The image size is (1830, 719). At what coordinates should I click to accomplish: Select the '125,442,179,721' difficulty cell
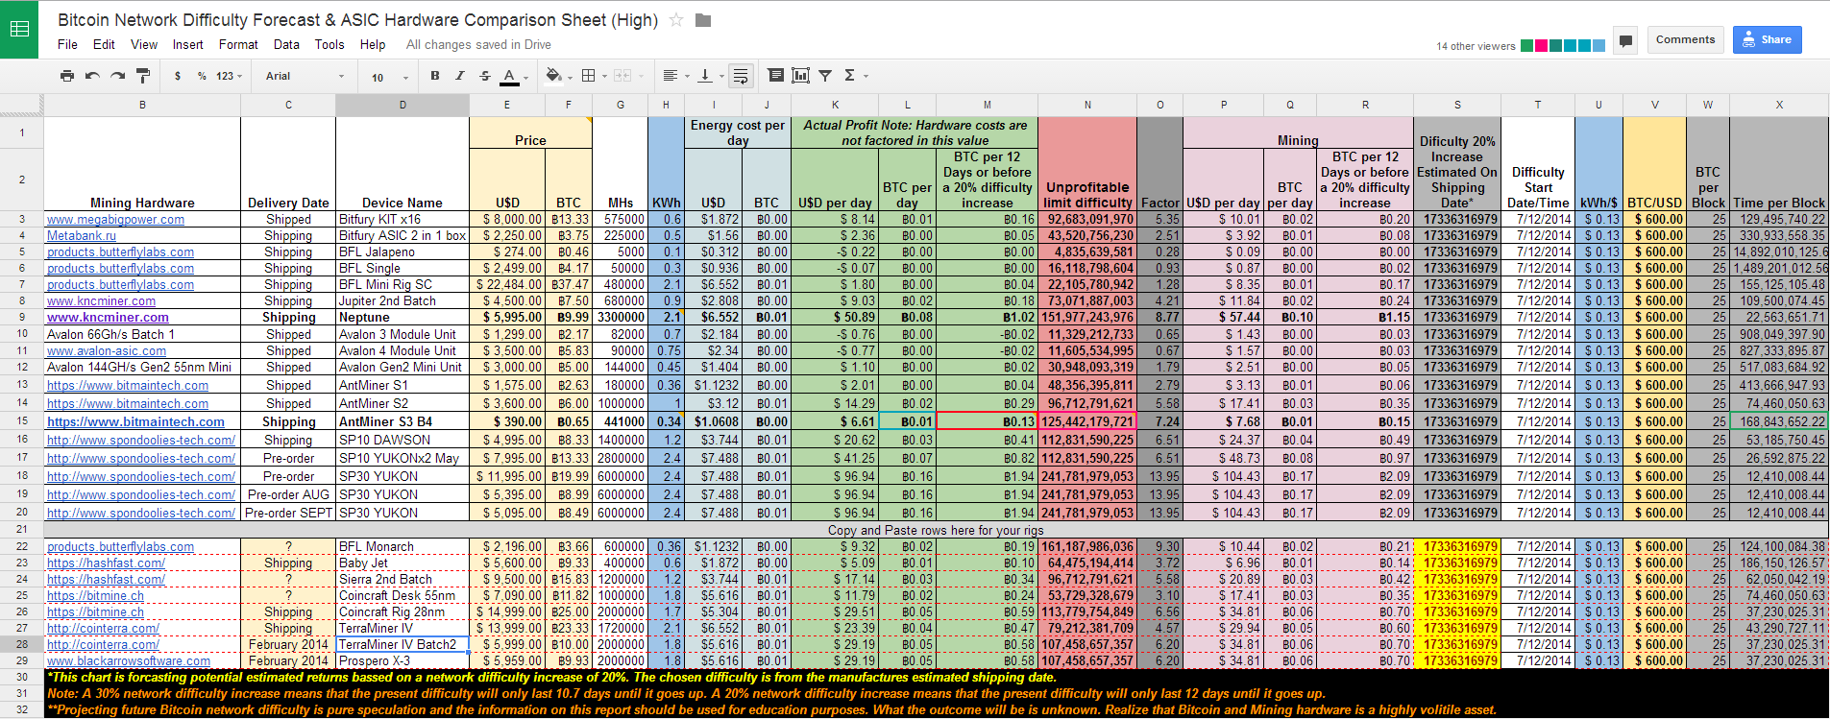[1087, 421]
